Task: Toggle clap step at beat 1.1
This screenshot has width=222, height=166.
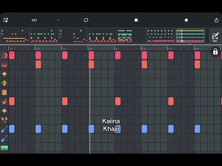Action: click(12, 101)
